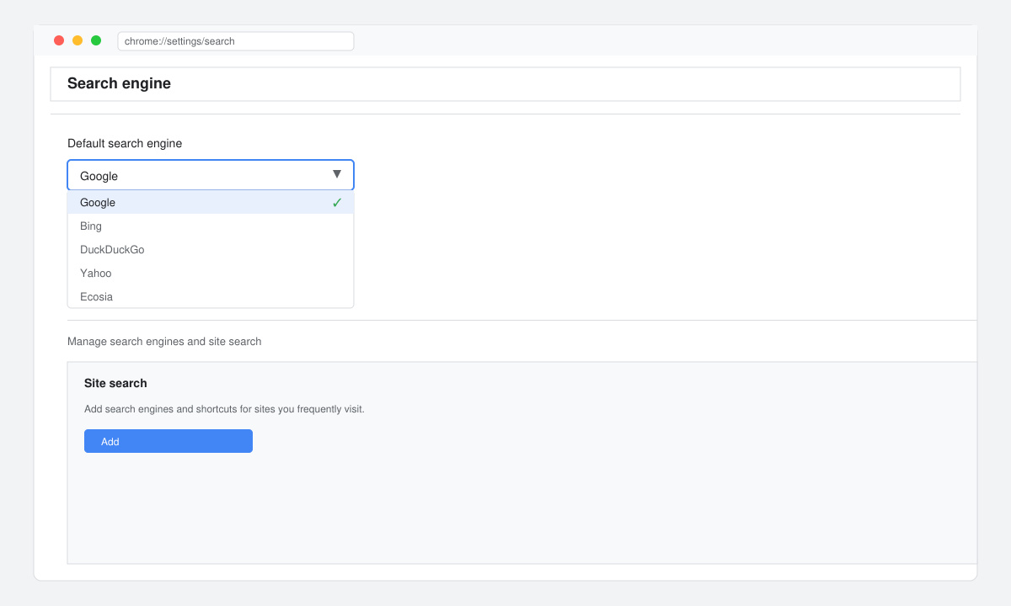
Task: Click the chrome://settings/search address bar
Action: pos(236,41)
